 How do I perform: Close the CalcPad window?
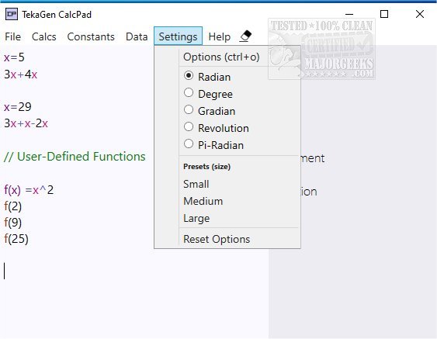[x=420, y=14]
